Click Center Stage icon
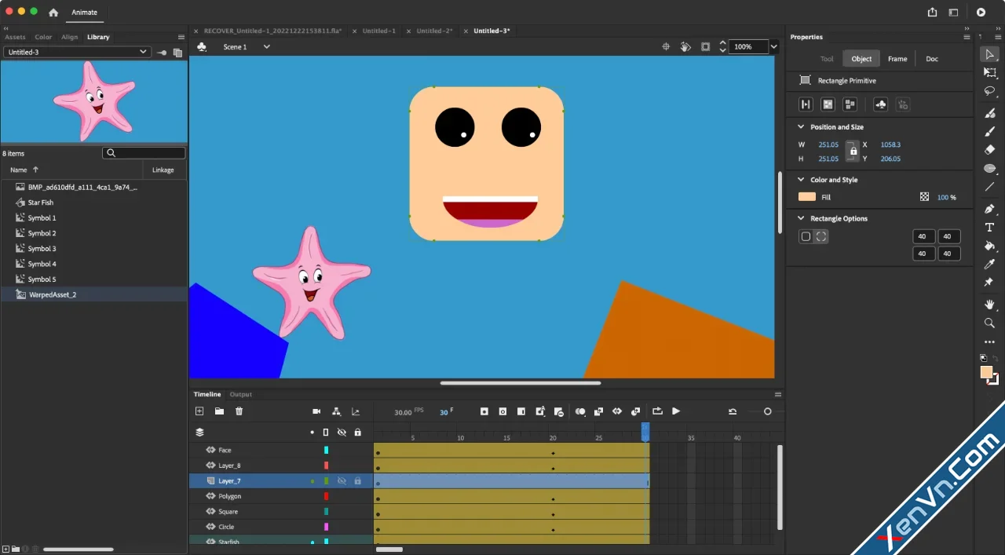The height and width of the screenshot is (555, 1005). (666, 47)
